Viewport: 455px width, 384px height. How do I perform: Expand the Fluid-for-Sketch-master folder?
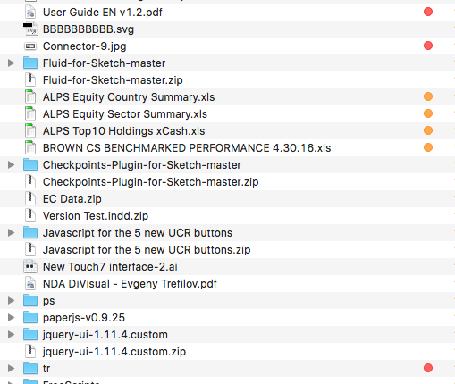pyautogui.click(x=12, y=63)
